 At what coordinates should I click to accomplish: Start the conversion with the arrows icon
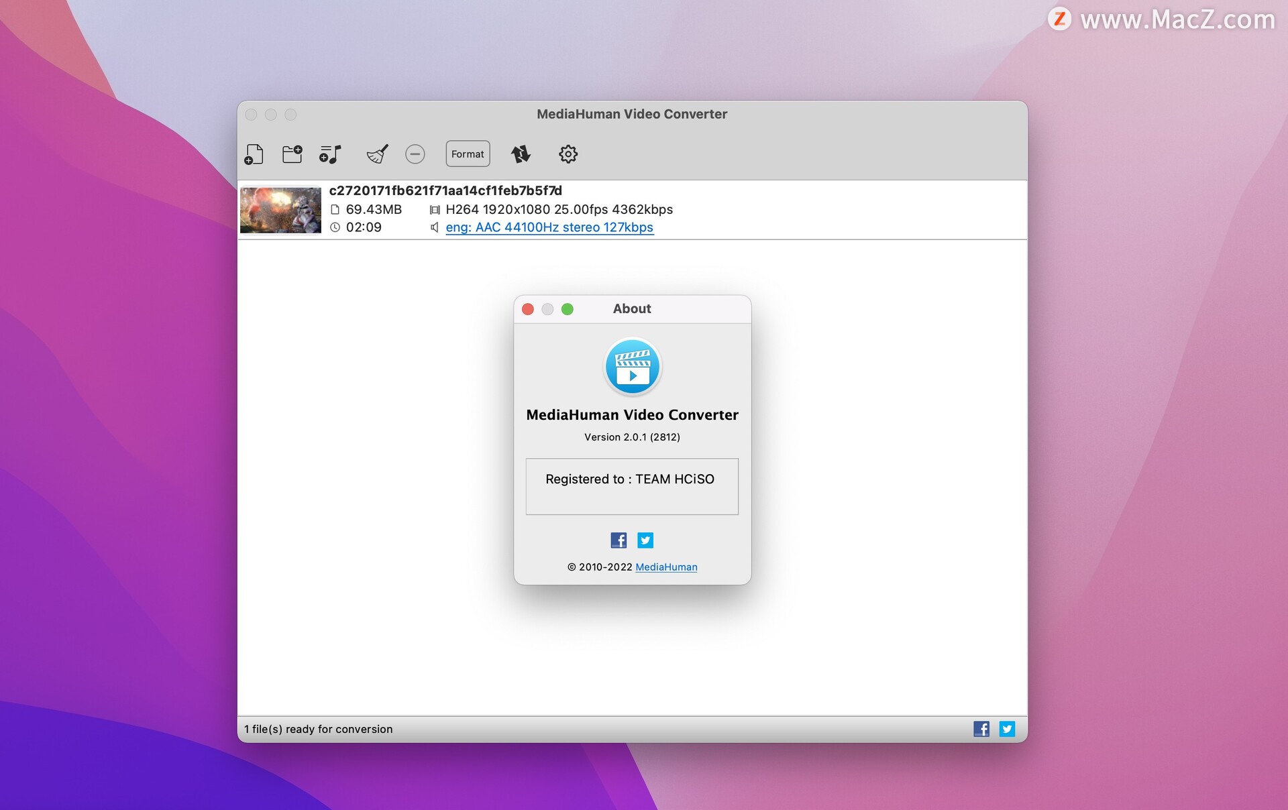click(521, 154)
